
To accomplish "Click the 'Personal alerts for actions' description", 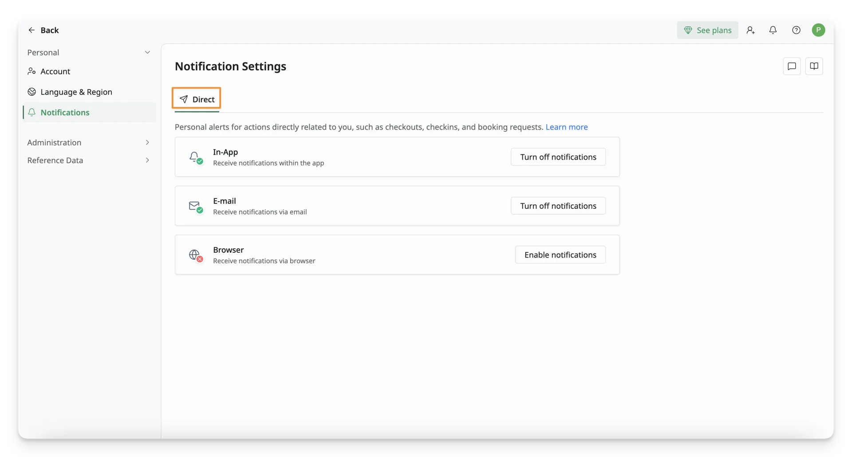I will [x=359, y=127].
